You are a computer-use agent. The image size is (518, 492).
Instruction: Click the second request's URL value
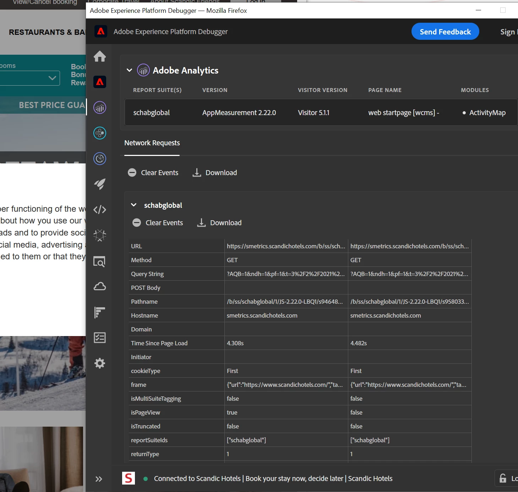pyautogui.click(x=409, y=246)
